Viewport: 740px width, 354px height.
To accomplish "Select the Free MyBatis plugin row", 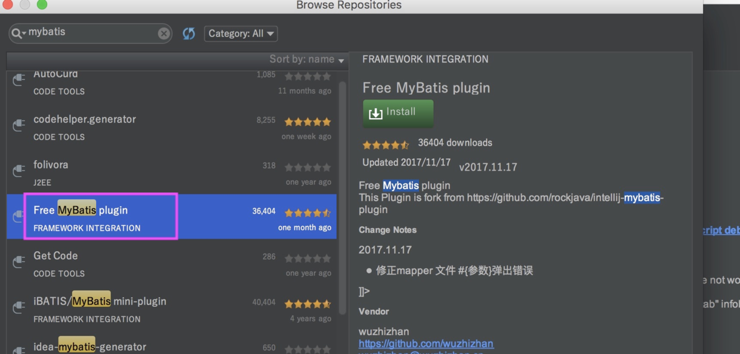I will (171, 217).
